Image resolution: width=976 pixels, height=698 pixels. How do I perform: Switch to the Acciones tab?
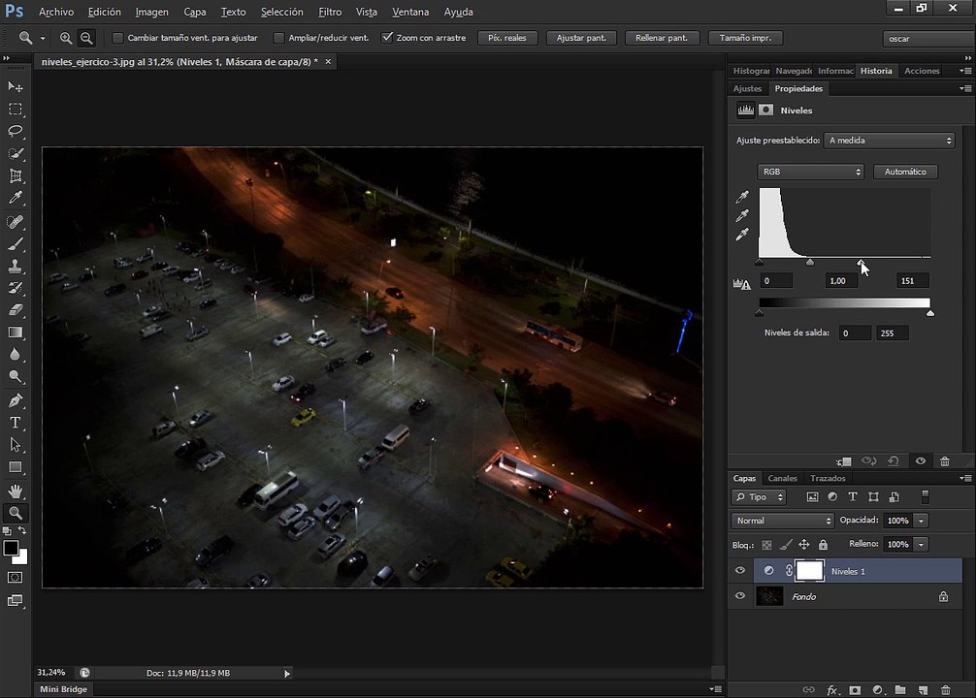922,71
